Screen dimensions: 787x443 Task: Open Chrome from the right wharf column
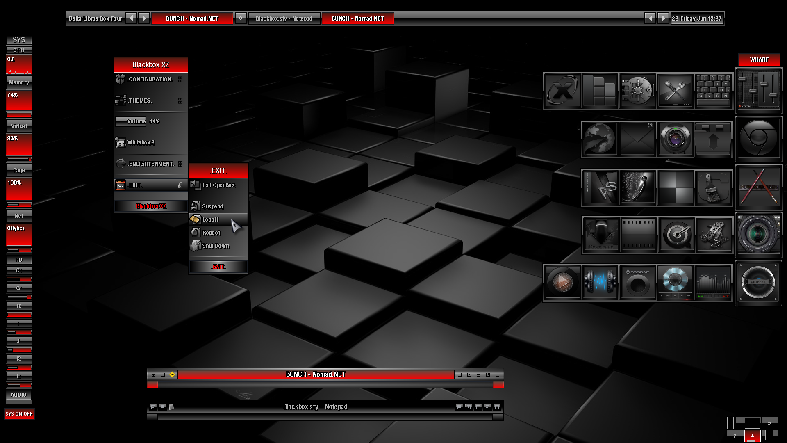759,139
